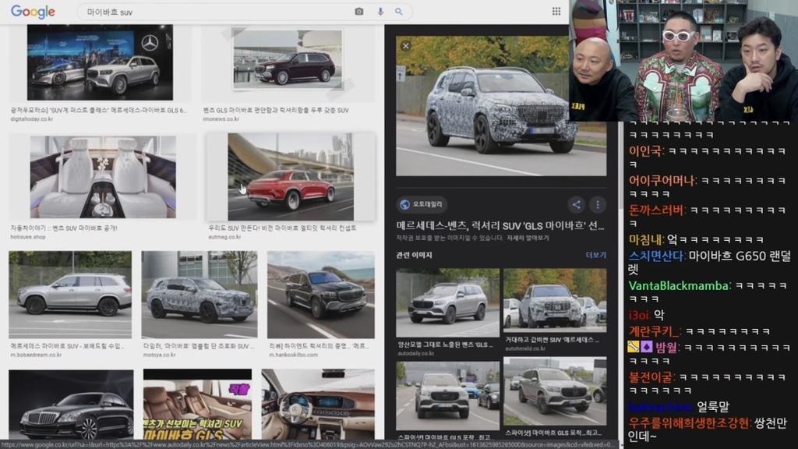Open the brown leather seats thumbnail
798x449 pixels.
pos(197,405)
